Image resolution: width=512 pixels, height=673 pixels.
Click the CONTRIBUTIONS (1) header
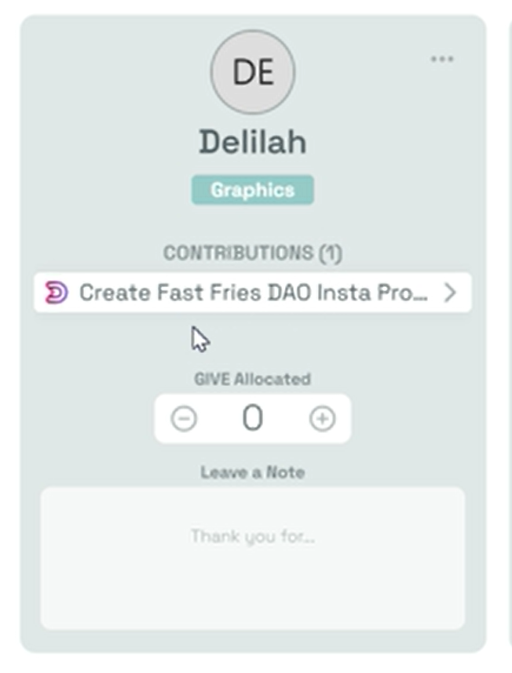pos(253,253)
